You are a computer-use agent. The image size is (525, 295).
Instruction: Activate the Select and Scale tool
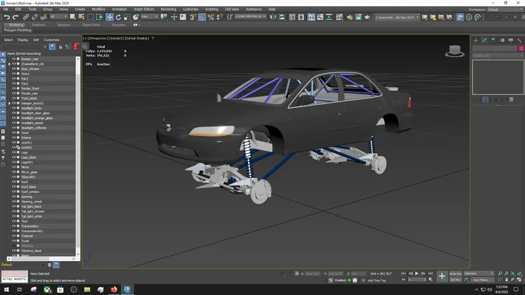pos(127,17)
